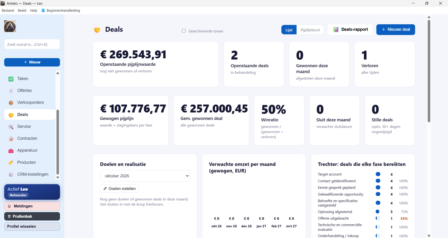Click the Verloren aller tijden card
Viewport: 448px width, 238px height.
pos(385,64)
